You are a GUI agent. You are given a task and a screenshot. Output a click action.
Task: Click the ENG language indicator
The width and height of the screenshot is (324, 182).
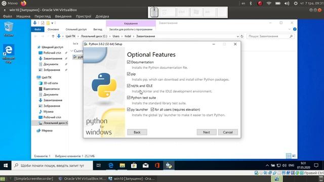coord(292,165)
